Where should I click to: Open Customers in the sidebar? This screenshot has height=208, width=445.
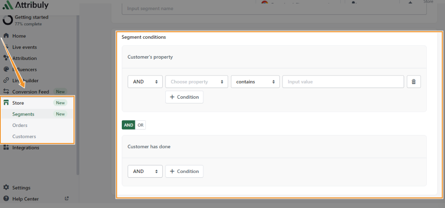coord(24,136)
